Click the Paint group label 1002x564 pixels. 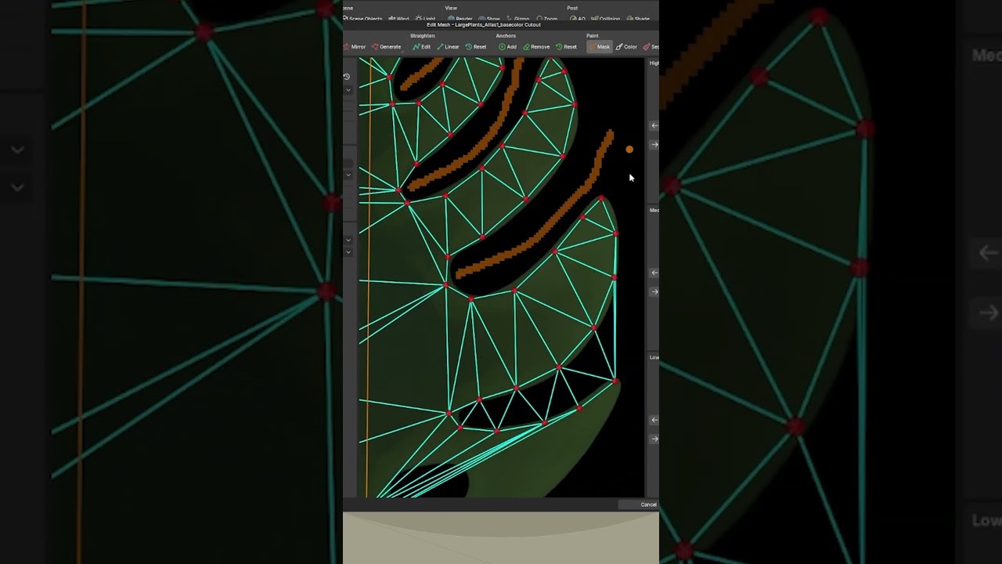(x=593, y=36)
